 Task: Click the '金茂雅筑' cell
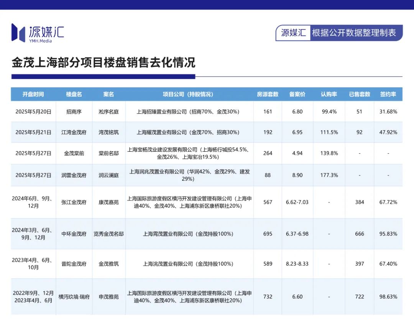point(108,264)
